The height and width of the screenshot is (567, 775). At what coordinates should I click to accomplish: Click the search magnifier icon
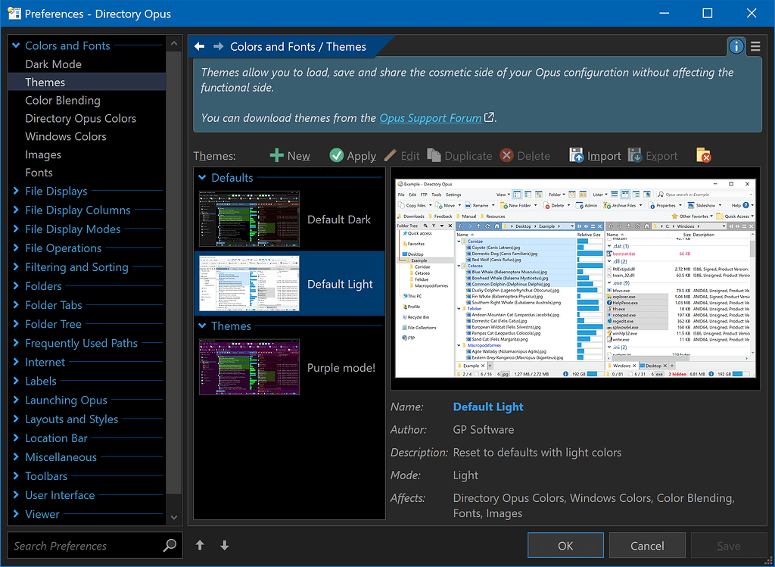170,545
